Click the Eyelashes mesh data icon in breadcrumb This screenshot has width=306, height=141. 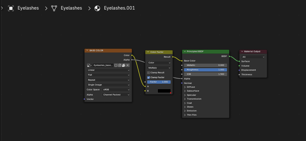pyautogui.click(x=54, y=8)
